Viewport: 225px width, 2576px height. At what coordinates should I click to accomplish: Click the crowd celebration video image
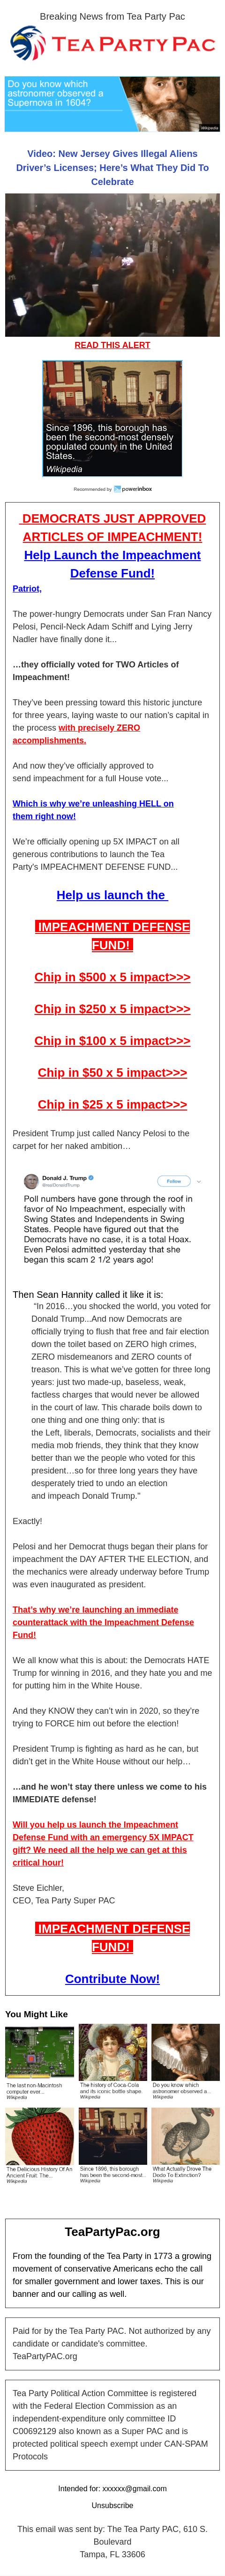point(112,265)
